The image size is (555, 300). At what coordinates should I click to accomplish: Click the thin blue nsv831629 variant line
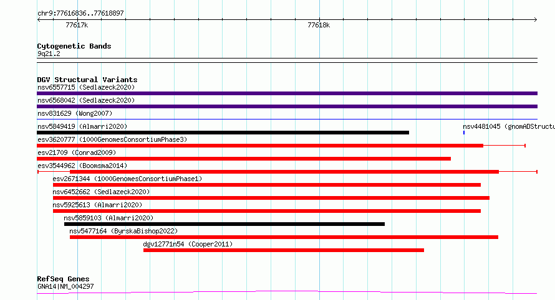pos(287,120)
